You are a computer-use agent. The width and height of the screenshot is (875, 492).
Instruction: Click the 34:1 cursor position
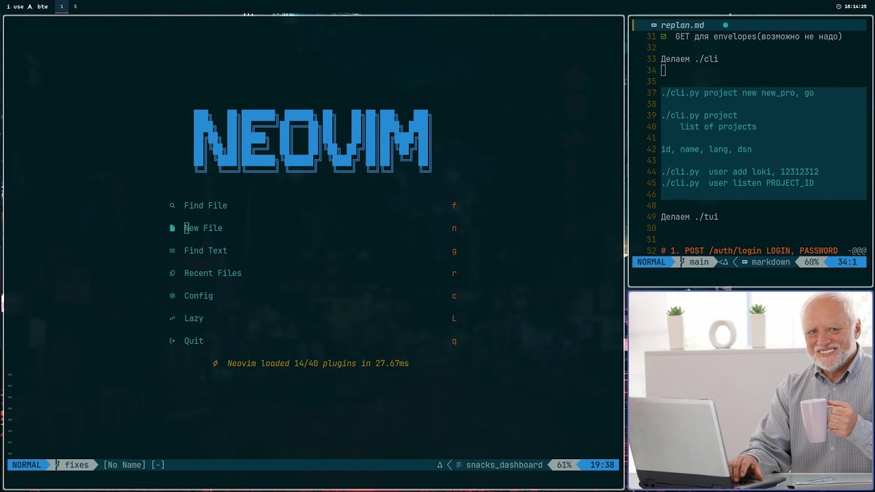847,262
